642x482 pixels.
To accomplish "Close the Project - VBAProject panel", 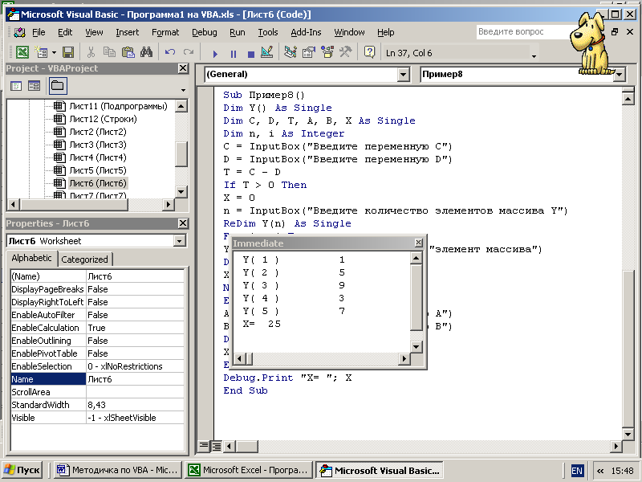I will point(183,68).
